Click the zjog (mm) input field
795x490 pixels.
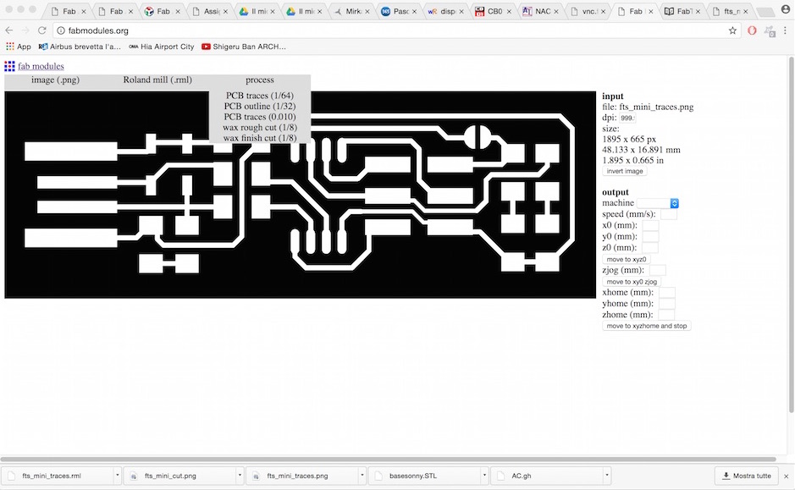[658, 271]
